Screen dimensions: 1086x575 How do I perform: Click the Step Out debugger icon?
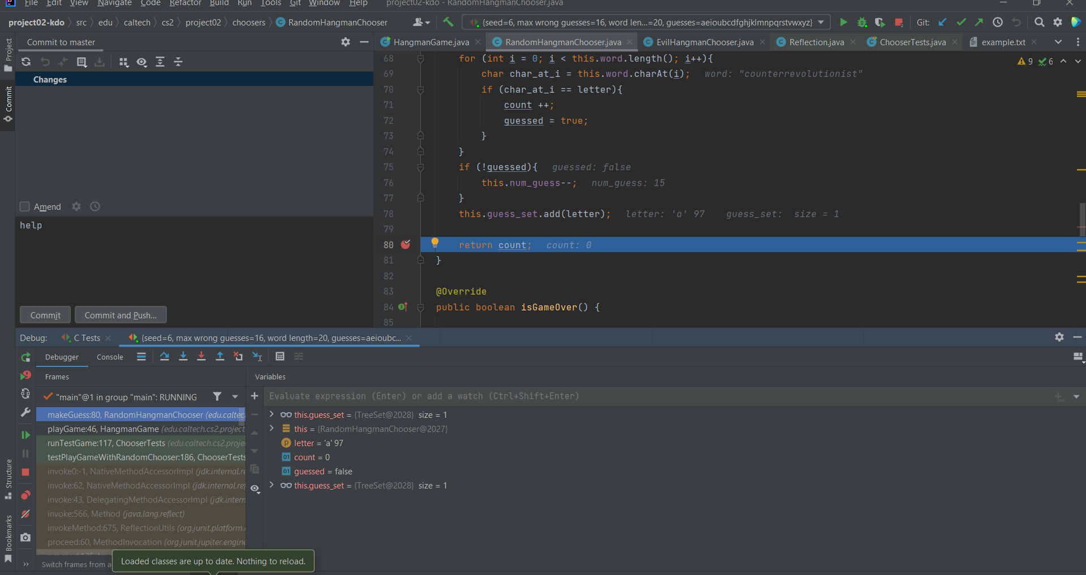(220, 356)
